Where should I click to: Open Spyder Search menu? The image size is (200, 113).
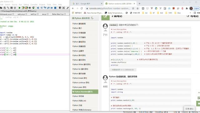(x=7, y=4)
